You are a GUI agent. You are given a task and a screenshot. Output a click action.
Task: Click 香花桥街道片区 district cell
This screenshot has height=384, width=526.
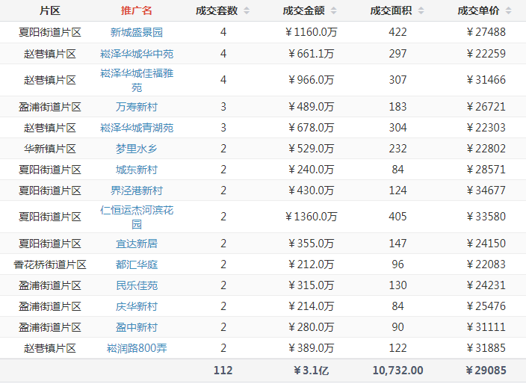click(x=50, y=264)
